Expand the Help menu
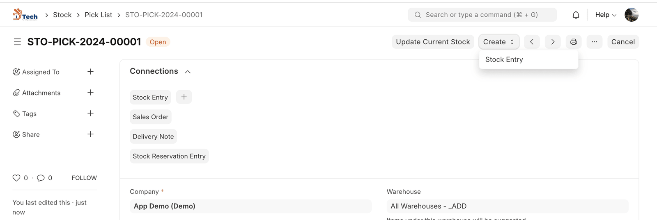This screenshot has width=657, height=220. 606,15
